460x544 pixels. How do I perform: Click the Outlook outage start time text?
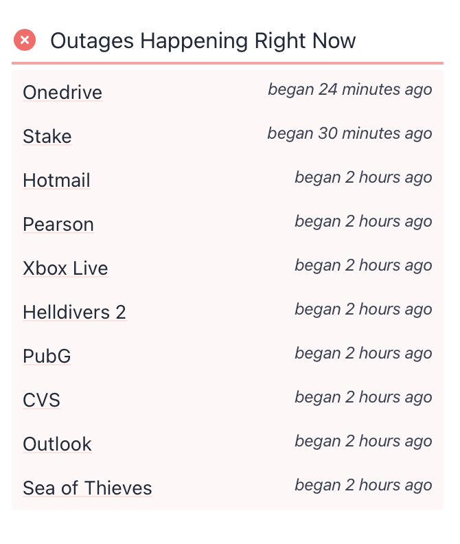point(363,441)
